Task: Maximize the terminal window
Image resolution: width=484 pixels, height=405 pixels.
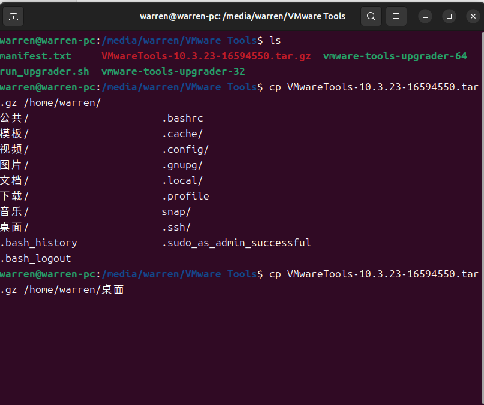Action: (x=449, y=16)
